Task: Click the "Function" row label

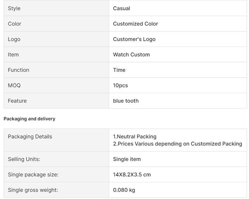Action: (x=18, y=70)
